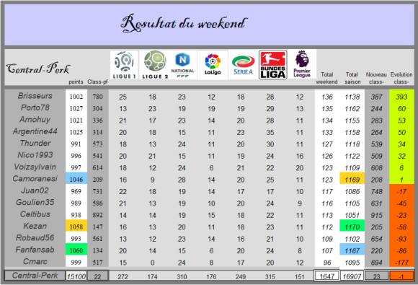Select Kezan's orange 1058 points cell
418x285 pixels.
[x=76, y=227]
